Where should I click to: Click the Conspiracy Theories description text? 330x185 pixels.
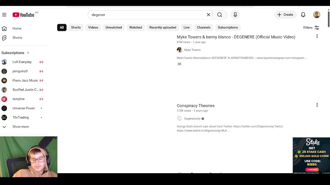pyautogui.click(x=230, y=128)
